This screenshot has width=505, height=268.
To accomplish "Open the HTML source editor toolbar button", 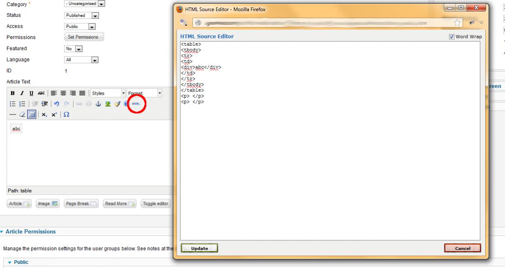I will (136, 104).
